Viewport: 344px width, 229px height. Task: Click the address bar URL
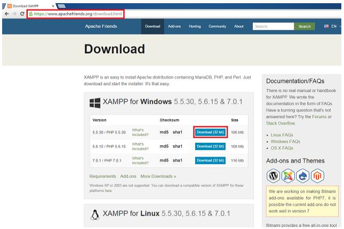coord(78,14)
